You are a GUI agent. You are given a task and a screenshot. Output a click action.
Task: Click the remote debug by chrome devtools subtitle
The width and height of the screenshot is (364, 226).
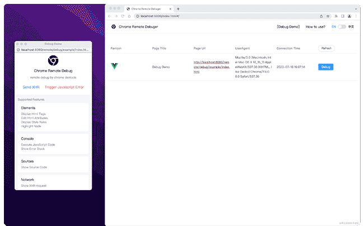click(53, 77)
